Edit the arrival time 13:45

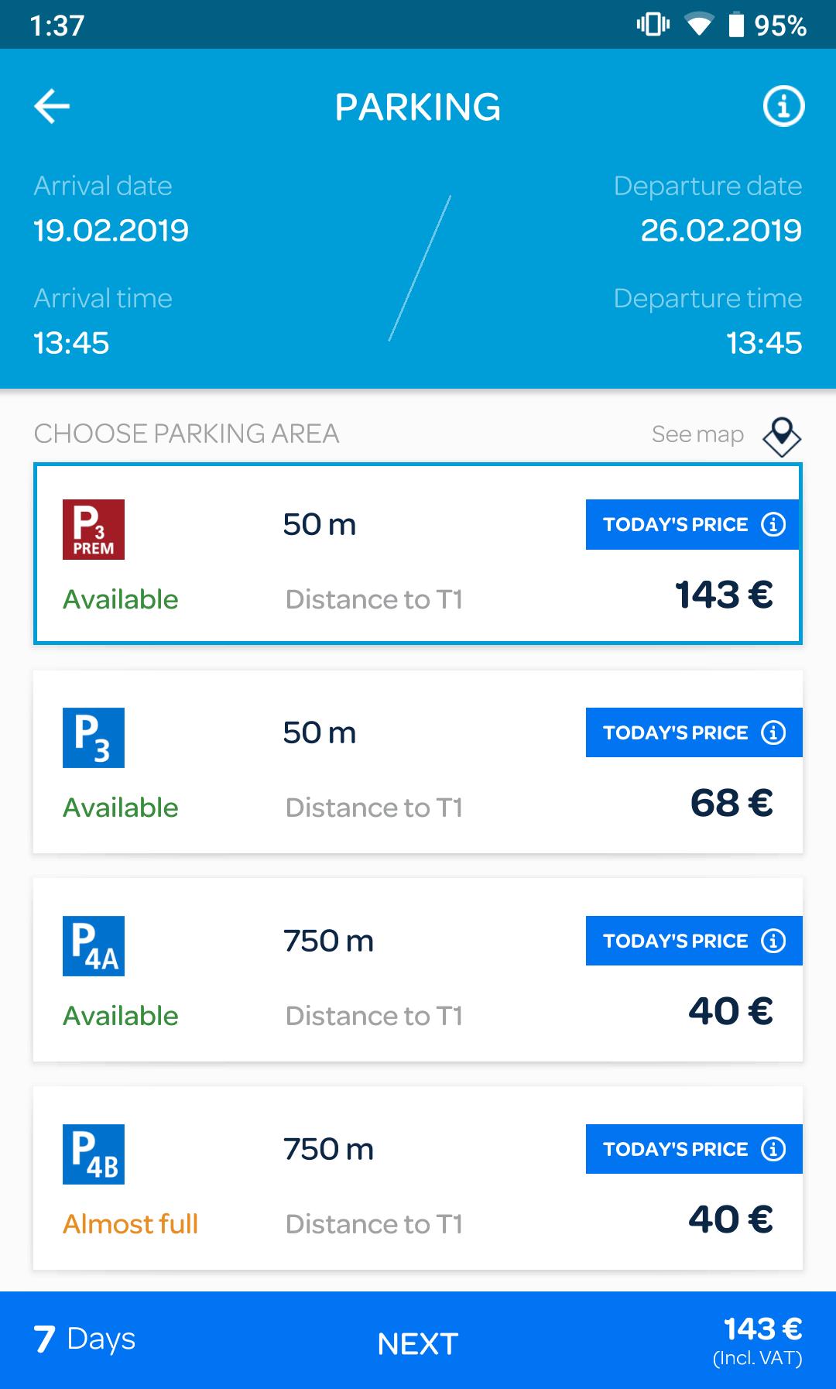point(72,343)
